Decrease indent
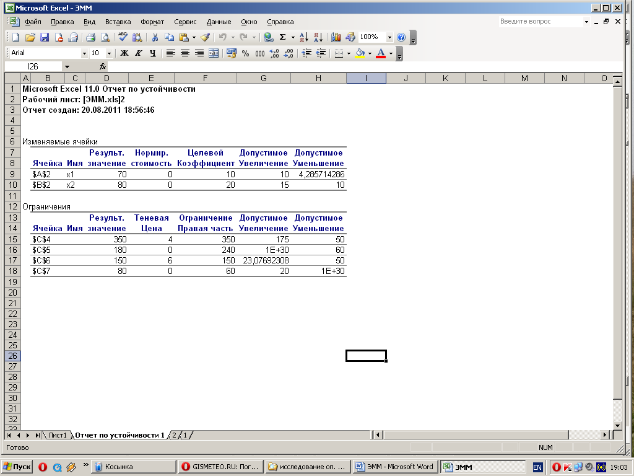 click(306, 53)
